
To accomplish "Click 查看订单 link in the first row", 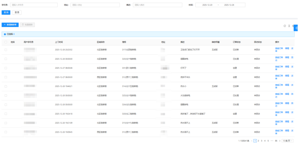I will (x=279, y=48).
